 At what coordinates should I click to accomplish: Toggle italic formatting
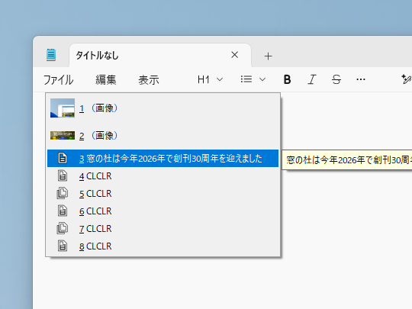click(311, 79)
